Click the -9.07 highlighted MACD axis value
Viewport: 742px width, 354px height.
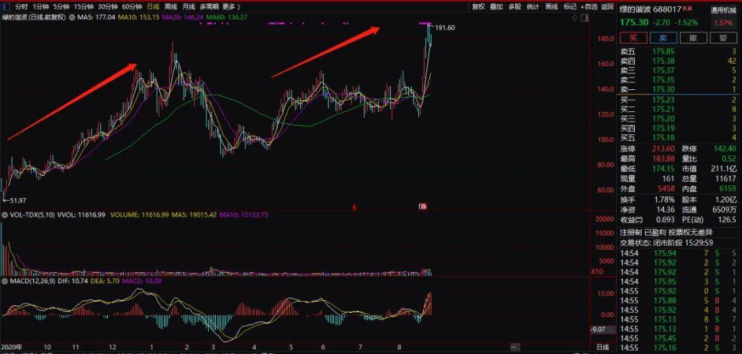(x=601, y=329)
